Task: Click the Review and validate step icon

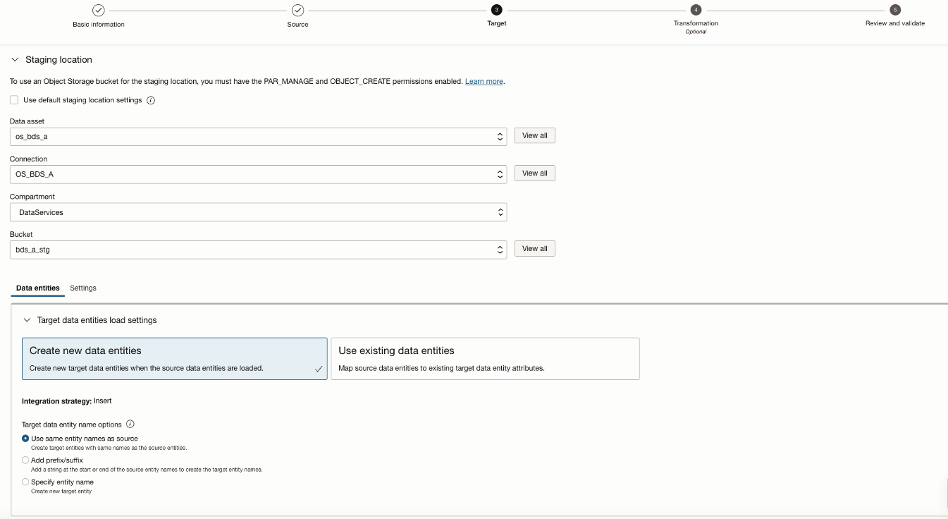Action: tap(895, 10)
